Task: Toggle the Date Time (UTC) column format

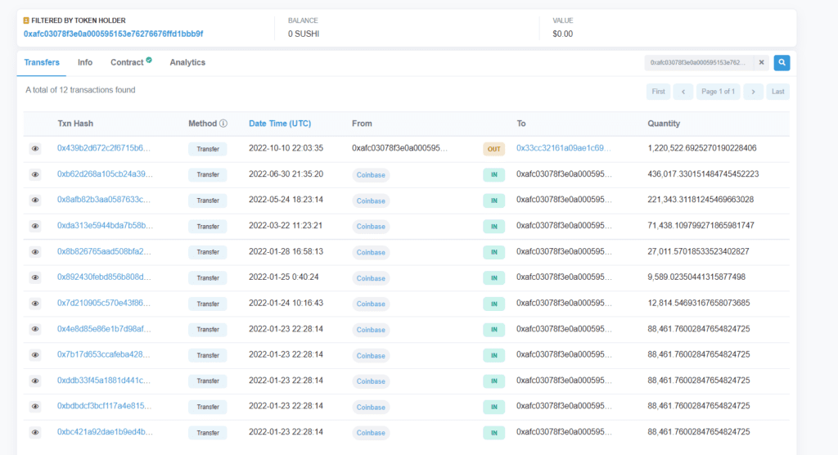Action: (x=280, y=124)
